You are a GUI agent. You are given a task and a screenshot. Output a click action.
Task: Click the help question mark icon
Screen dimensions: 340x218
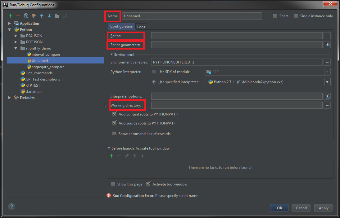point(11,207)
